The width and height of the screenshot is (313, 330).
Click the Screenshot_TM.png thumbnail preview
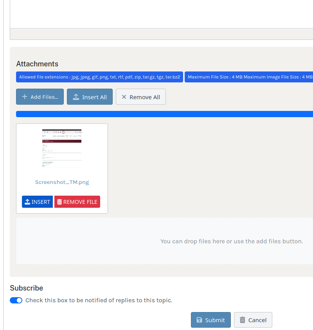pos(62,148)
